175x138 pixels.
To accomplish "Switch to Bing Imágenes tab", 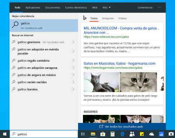I will [108, 18].
